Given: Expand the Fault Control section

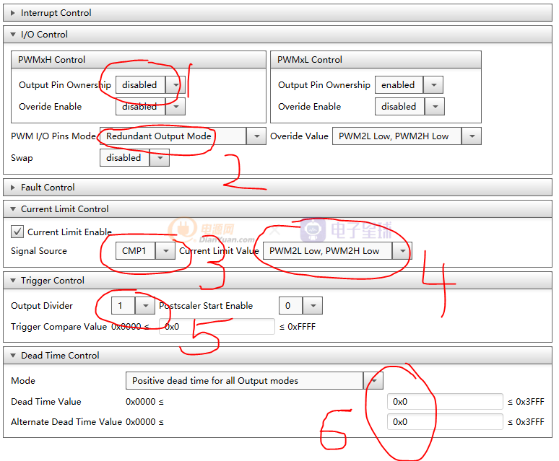Looking at the screenshot, I should coord(13,188).
